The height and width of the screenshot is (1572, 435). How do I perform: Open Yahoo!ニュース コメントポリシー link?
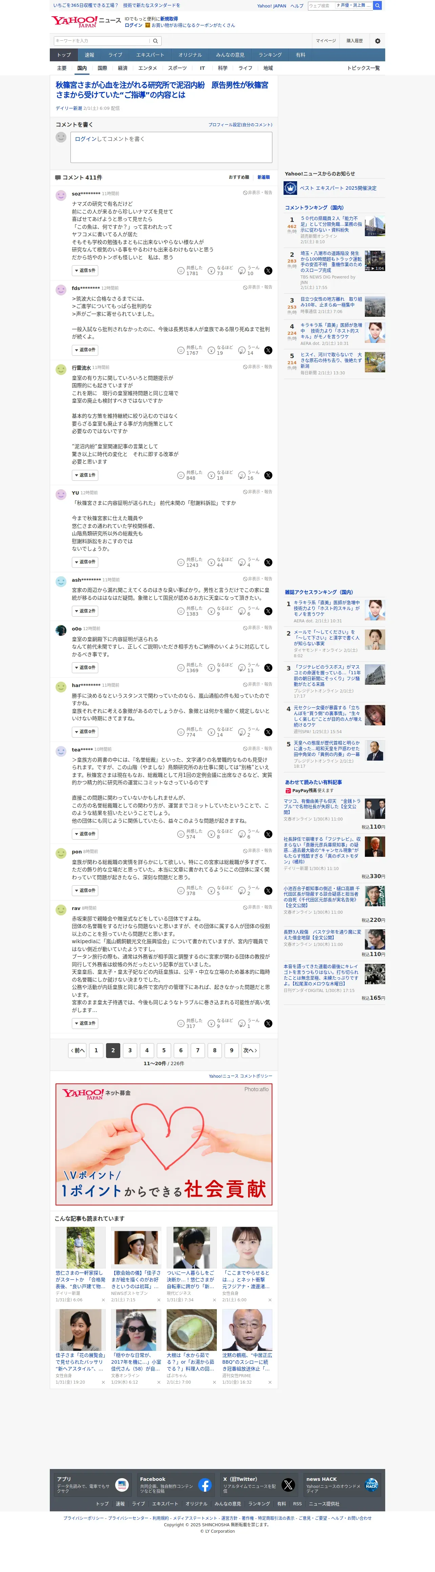pyautogui.click(x=241, y=1076)
